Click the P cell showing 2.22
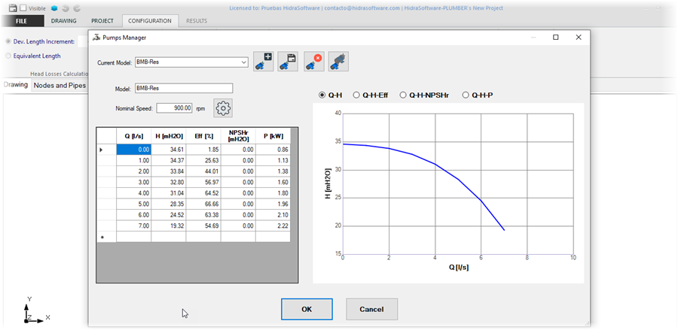The width and height of the screenshot is (678, 330). pos(273,226)
